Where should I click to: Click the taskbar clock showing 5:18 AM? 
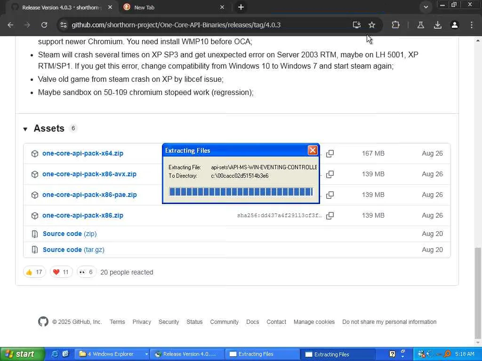[x=465, y=354]
